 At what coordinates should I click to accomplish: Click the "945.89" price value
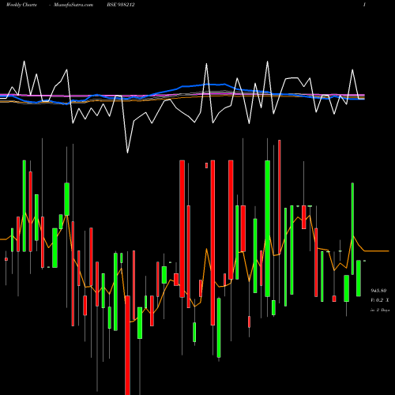click(x=378, y=291)
